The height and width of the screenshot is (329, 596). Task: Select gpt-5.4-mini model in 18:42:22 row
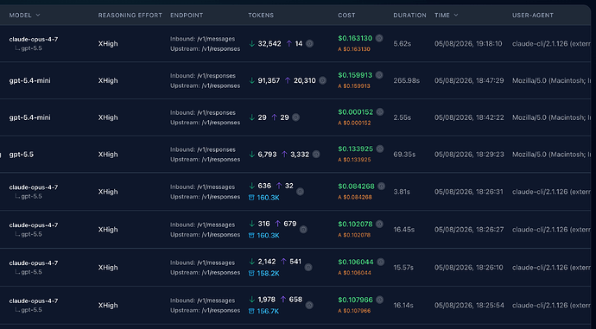[29, 117]
